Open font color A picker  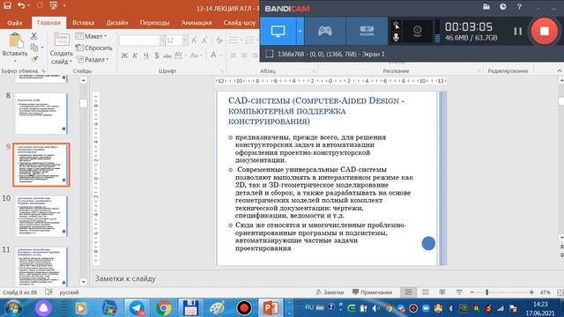(213, 55)
